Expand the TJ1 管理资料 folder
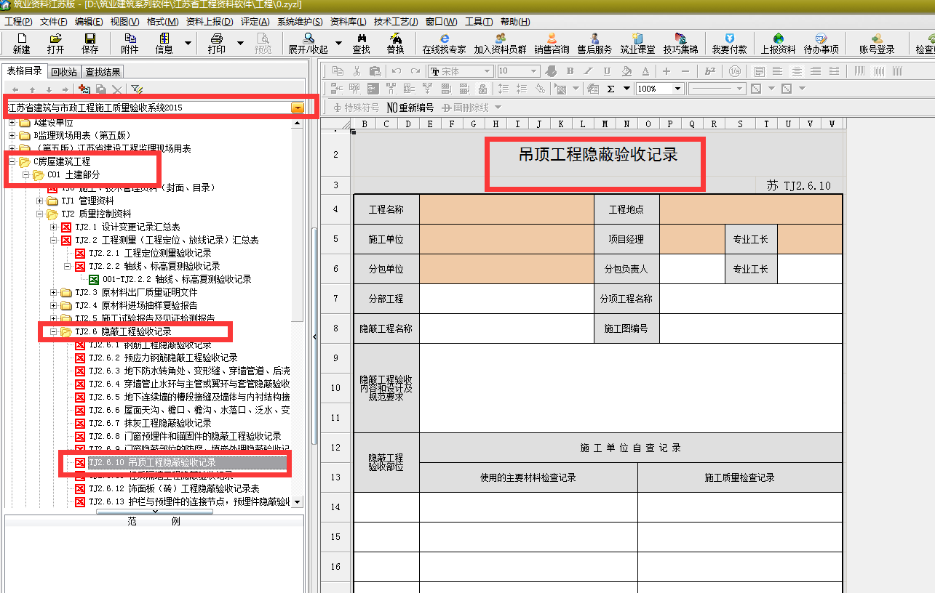The width and height of the screenshot is (935, 593). (x=41, y=201)
